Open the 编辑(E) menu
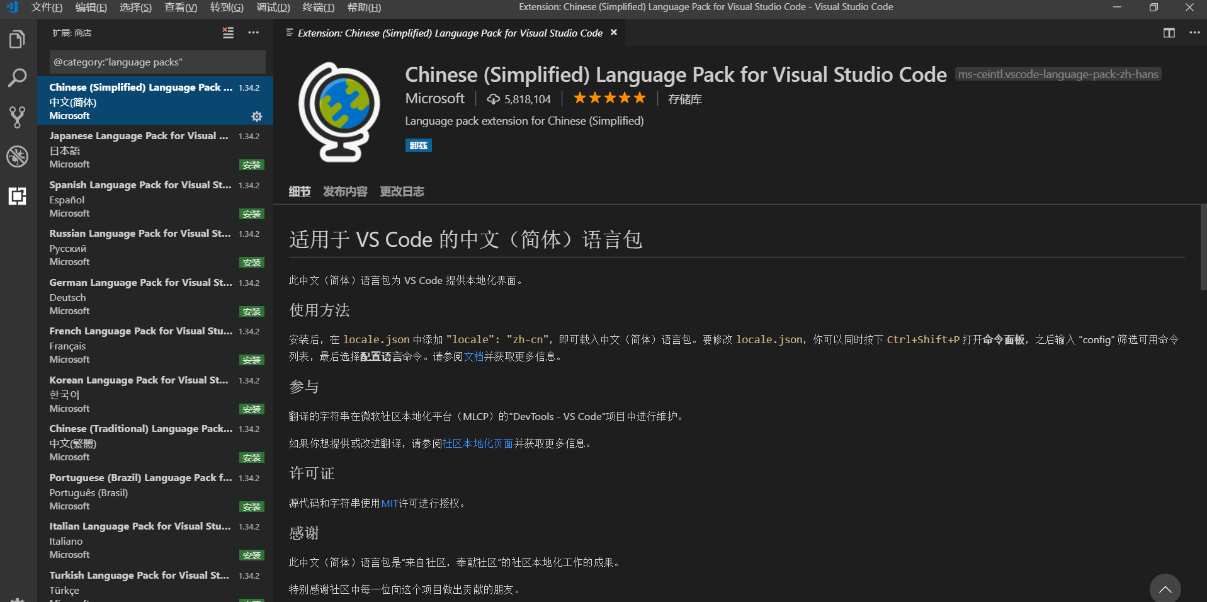Image resolution: width=1207 pixels, height=602 pixels. click(91, 8)
